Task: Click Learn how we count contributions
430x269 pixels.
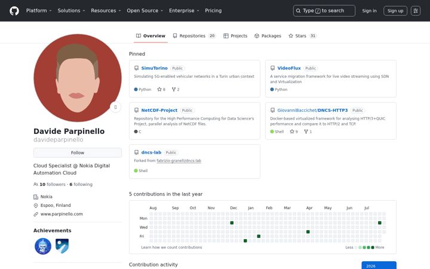Action: coord(171,247)
